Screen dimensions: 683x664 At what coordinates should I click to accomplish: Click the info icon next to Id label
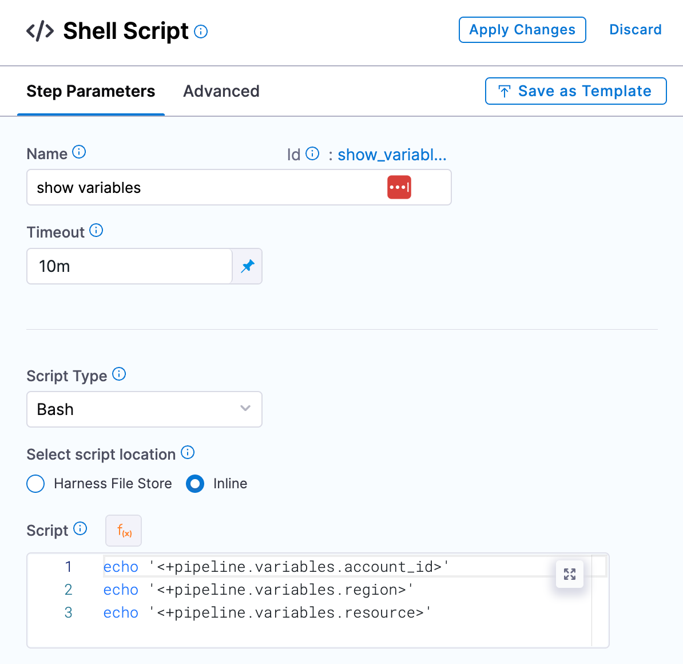click(312, 153)
